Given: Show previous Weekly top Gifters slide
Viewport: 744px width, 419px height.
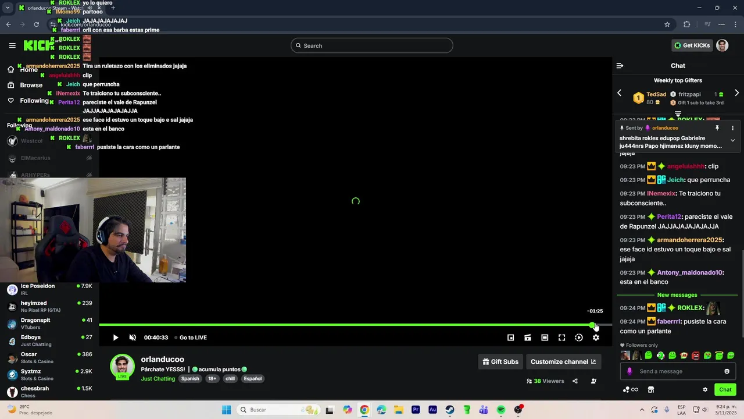Looking at the screenshot, I should (619, 93).
